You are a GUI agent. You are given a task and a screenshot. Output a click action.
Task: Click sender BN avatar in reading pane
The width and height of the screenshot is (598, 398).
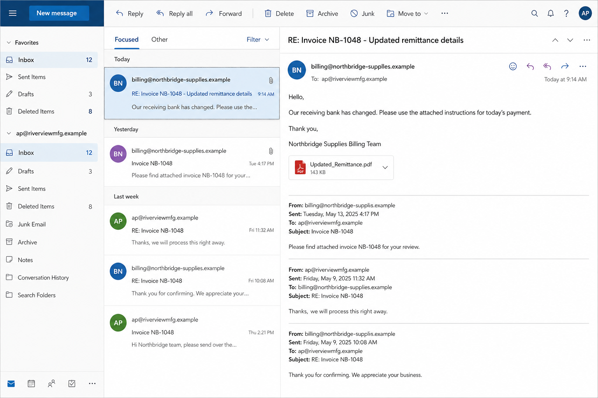pyautogui.click(x=297, y=70)
